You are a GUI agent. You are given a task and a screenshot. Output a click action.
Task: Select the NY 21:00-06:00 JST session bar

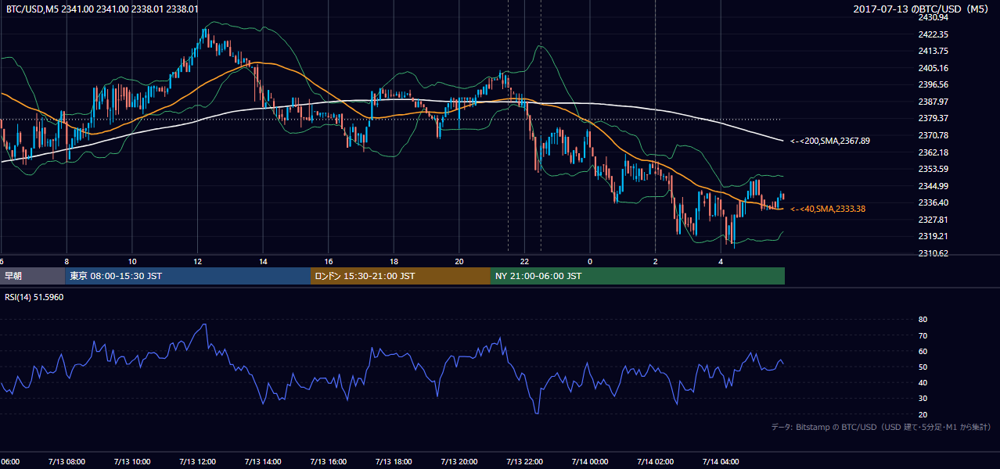638,276
